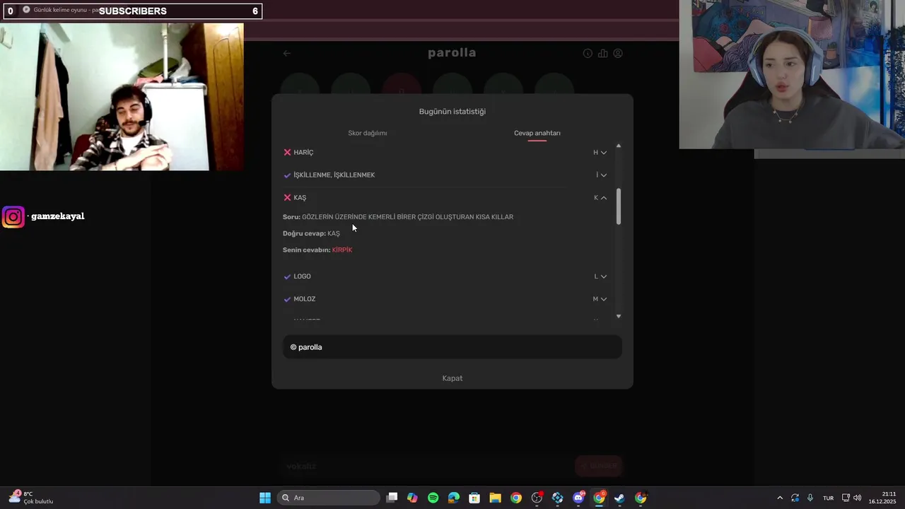The image size is (905, 509).
Task: Launch Copilot from the taskbar
Action: (x=413, y=498)
